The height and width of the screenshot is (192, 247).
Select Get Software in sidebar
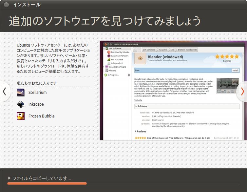[115, 49]
